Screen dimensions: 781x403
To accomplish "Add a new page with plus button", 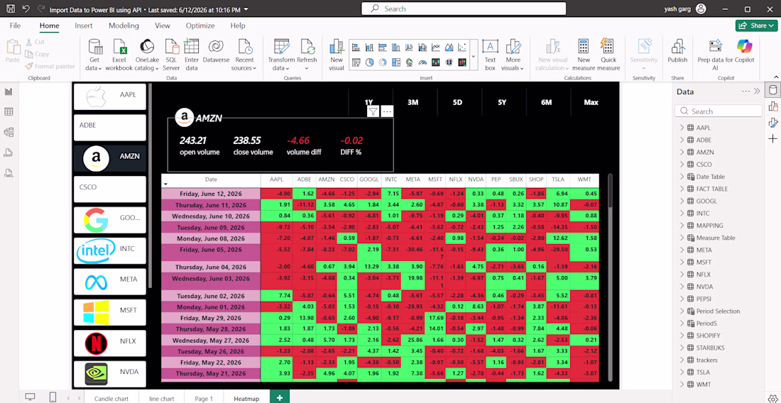I will (280, 397).
